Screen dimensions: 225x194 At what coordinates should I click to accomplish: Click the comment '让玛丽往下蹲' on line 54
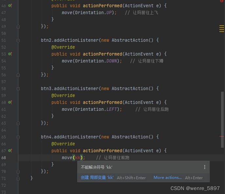151,61
